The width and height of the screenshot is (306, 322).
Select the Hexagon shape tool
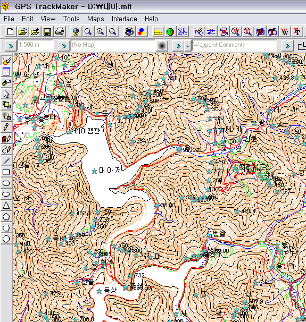[x=6, y=227]
